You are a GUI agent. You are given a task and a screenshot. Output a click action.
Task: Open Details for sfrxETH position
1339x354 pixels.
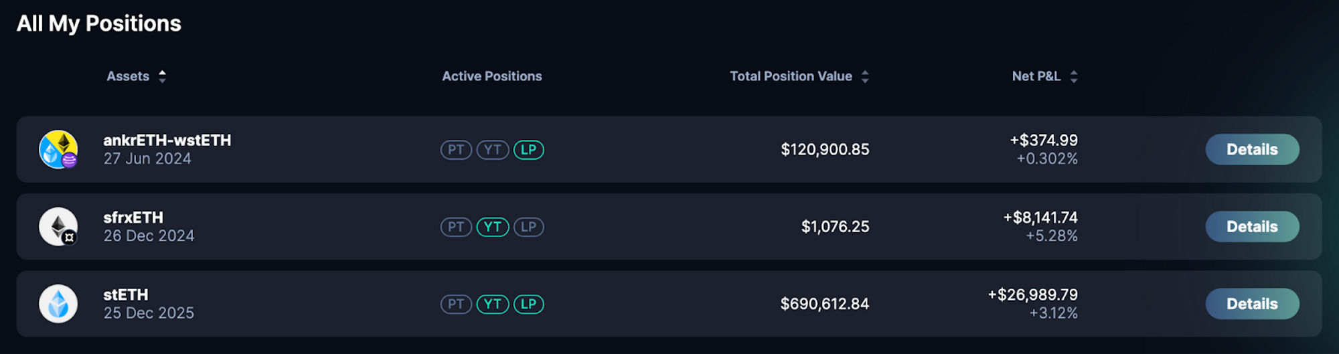click(x=1252, y=227)
